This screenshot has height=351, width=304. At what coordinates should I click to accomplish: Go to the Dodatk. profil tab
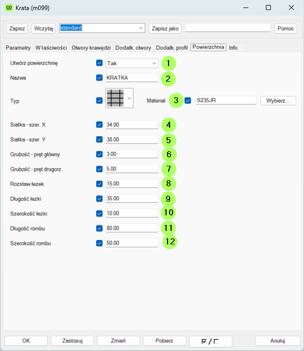click(172, 48)
